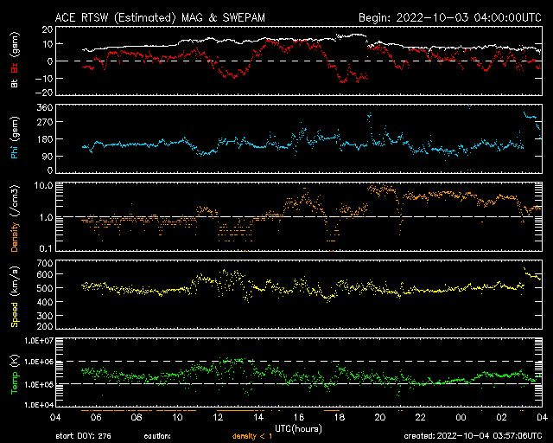Screen dimensions: 553x443
Task: Click the 16 hour label on the time axis
Action: (x=299, y=417)
